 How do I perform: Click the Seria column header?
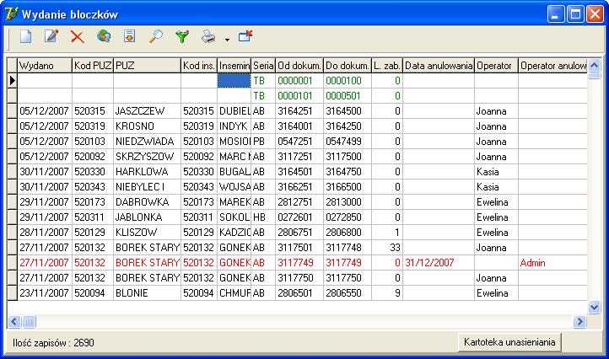point(263,66)
